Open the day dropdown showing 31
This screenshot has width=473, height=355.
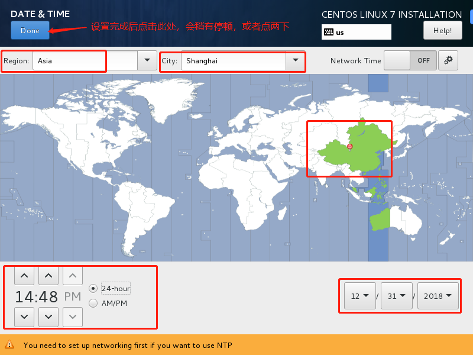click(396, 296)
